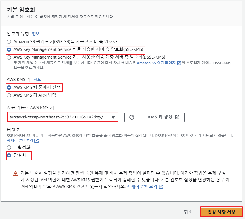Open 정보 link next to 암호화 유형
245x219 pixels.
pyautogui.click(x=36, y=34)
